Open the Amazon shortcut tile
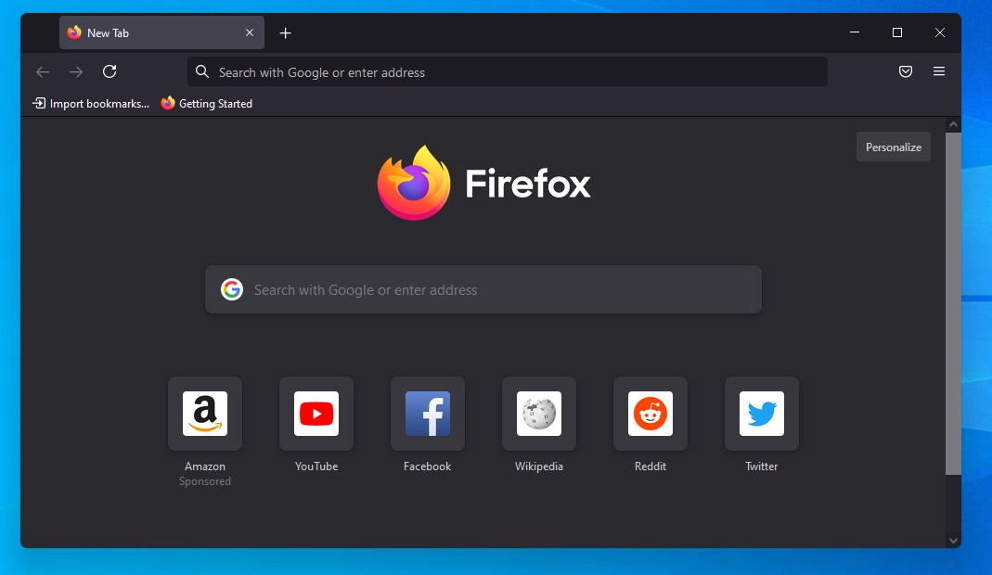Viewport: 992px width, 575px height. [205, 414]
